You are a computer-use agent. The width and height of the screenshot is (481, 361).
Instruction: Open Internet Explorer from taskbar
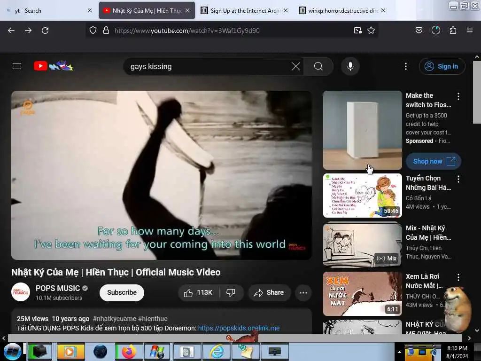(217, 352)
